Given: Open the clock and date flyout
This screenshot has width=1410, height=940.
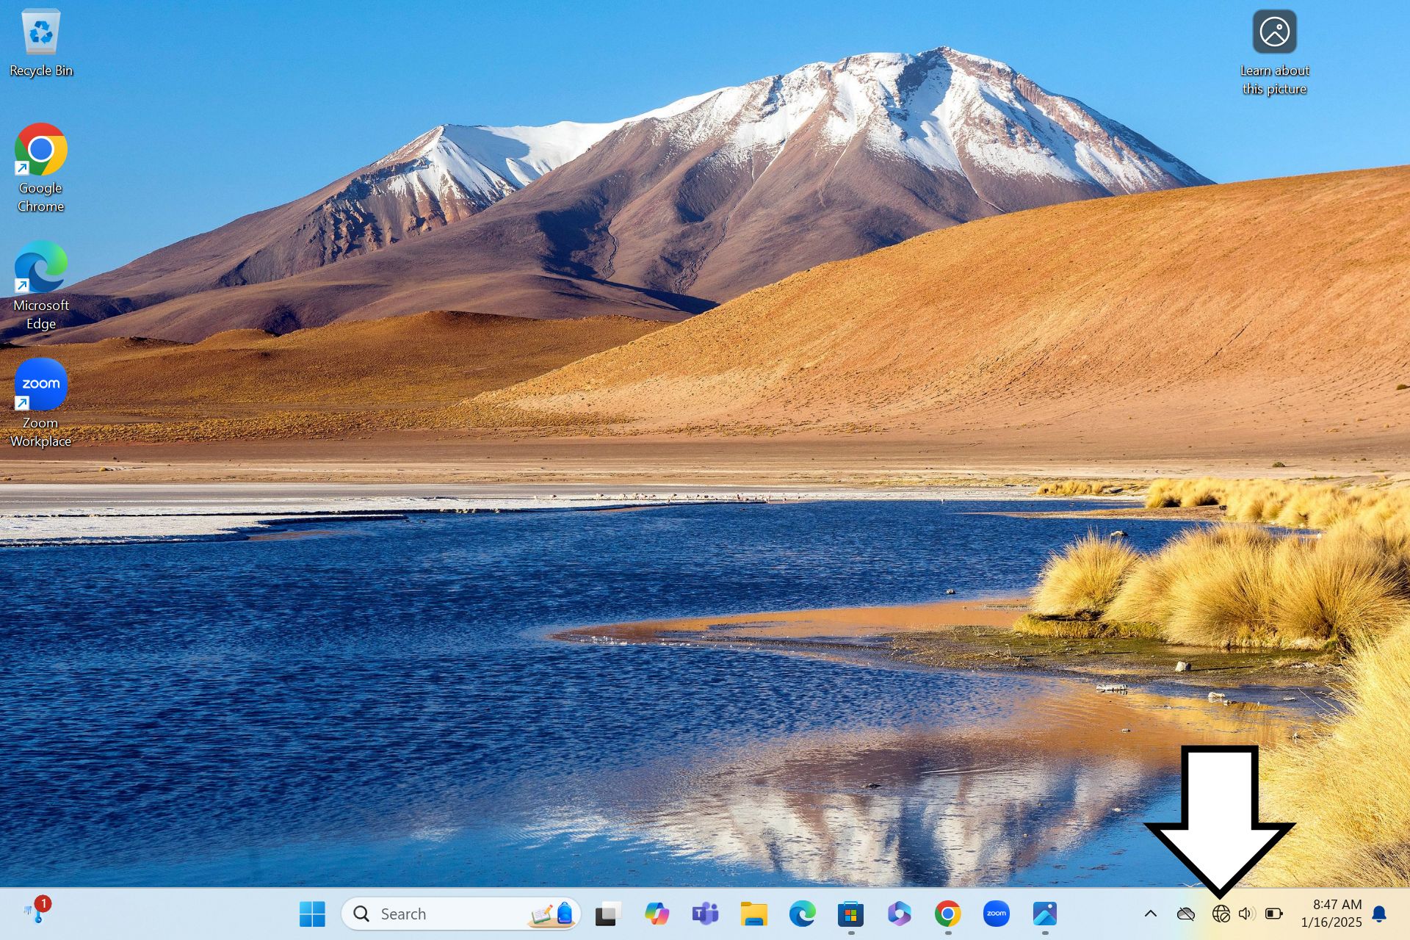Looking at the screenshot, I should click(x=1331, y=914).
